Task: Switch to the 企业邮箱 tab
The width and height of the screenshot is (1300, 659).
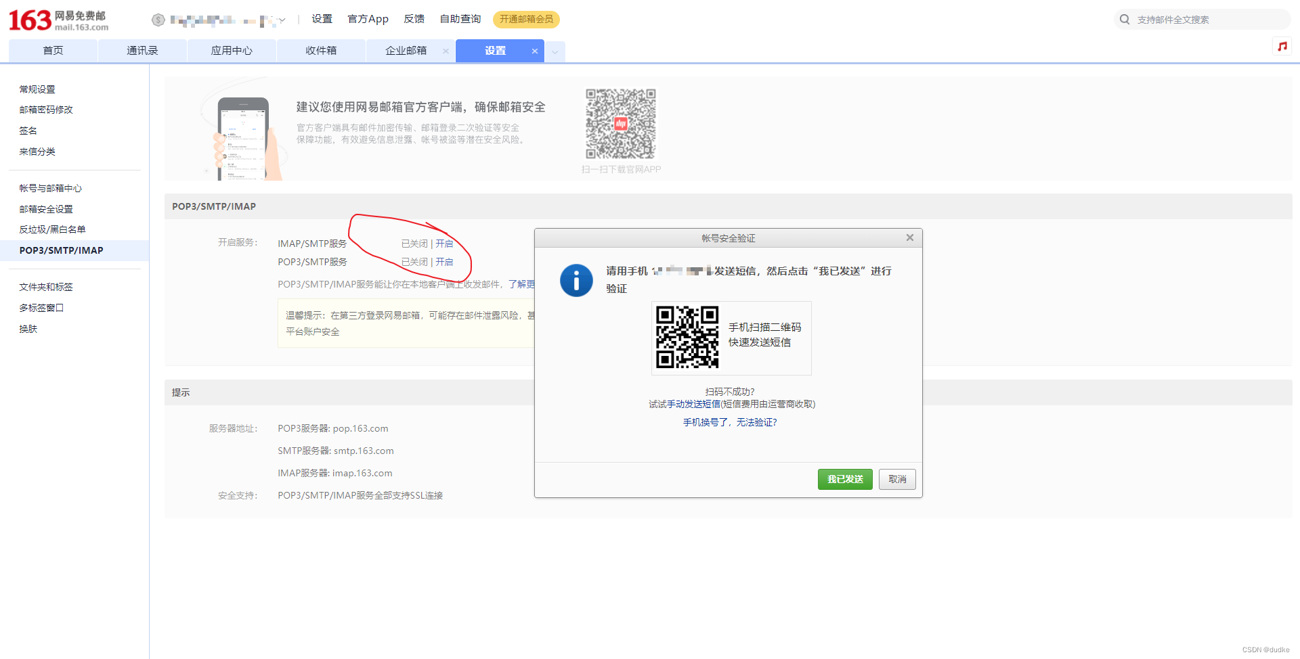Action: [406, 51]
